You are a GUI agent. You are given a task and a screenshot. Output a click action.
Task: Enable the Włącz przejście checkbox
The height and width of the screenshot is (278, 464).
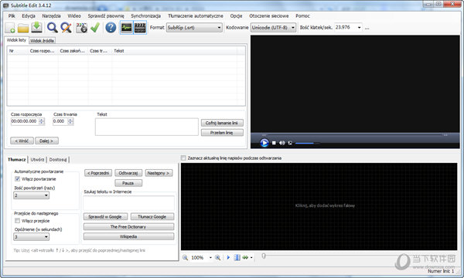17,221
